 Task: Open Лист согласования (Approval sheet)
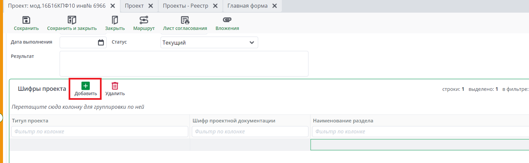185,20
